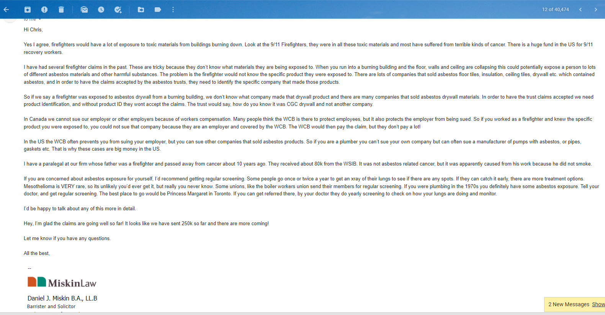Go to the older conversation with the right chevron
The width and height of the screenshot is (605, 315).
[x=596, y=10]
